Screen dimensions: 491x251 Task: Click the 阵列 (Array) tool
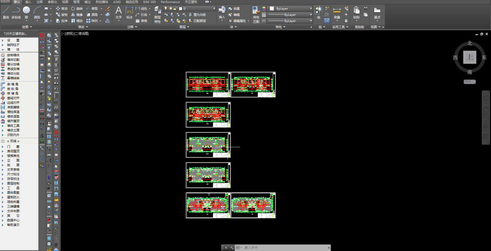pos(92,21)
